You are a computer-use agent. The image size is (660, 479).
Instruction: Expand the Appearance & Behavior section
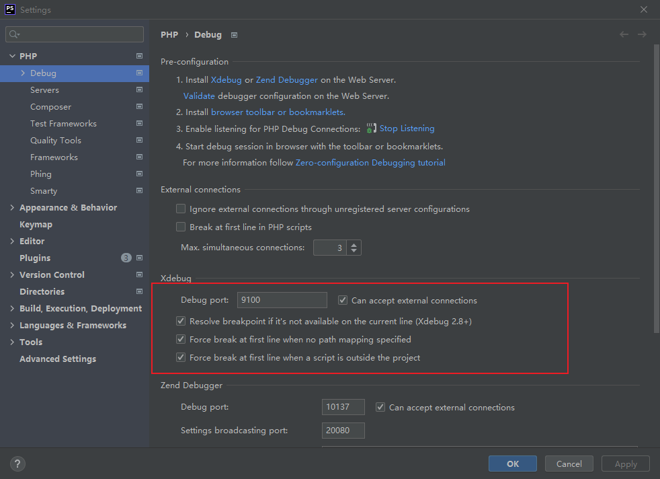click(x=12, y=208)
